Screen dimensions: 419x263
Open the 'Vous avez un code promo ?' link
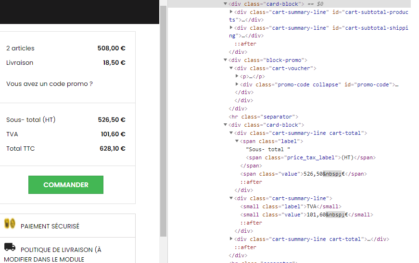pos(50,84)
